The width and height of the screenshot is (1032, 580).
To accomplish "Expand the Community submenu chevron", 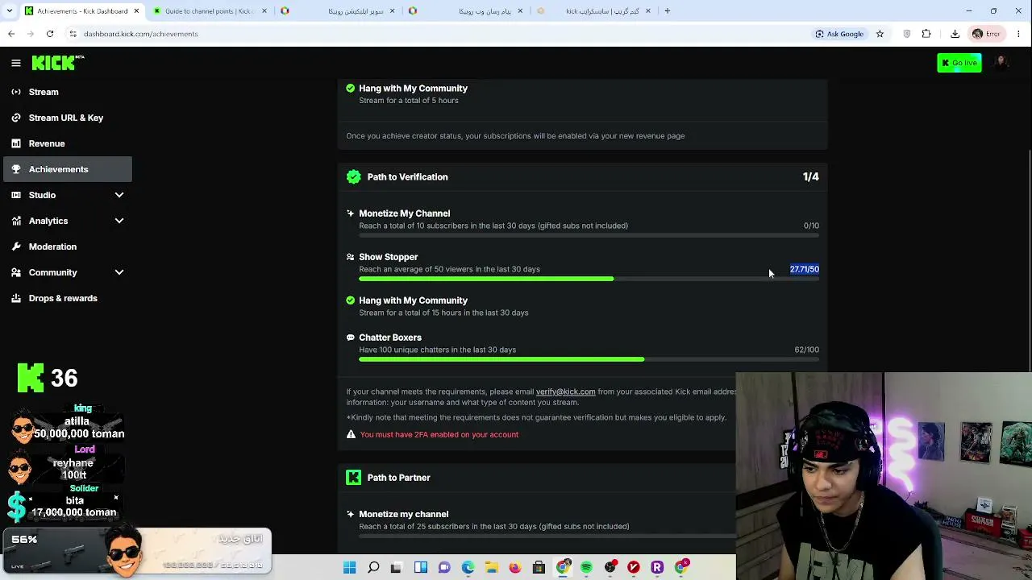I will pyautogui.click(x=119, y=272).
